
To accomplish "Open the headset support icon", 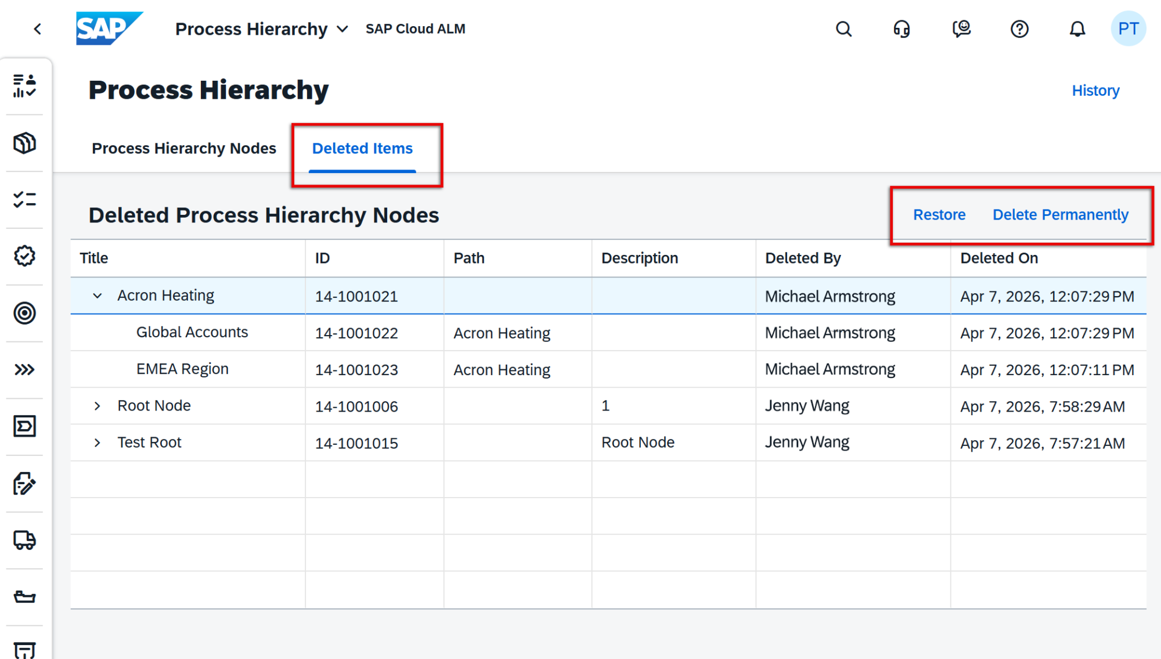I will coord(902,29).
